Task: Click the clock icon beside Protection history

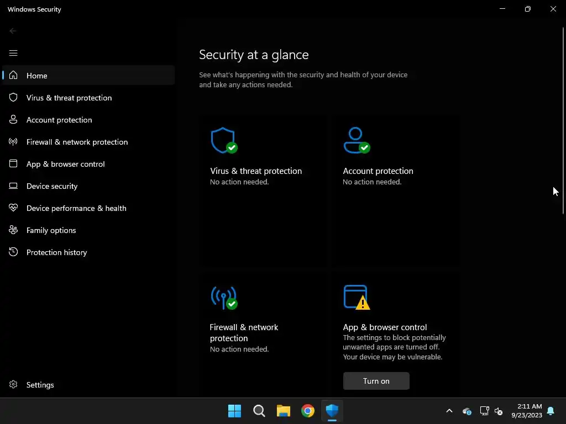Action: [13, 252]
